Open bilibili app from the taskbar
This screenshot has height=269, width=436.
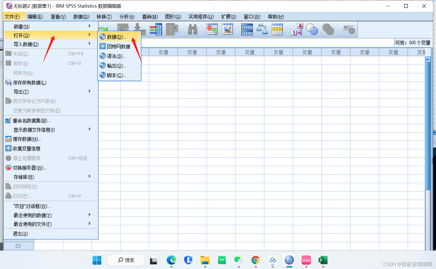(306, 260)
